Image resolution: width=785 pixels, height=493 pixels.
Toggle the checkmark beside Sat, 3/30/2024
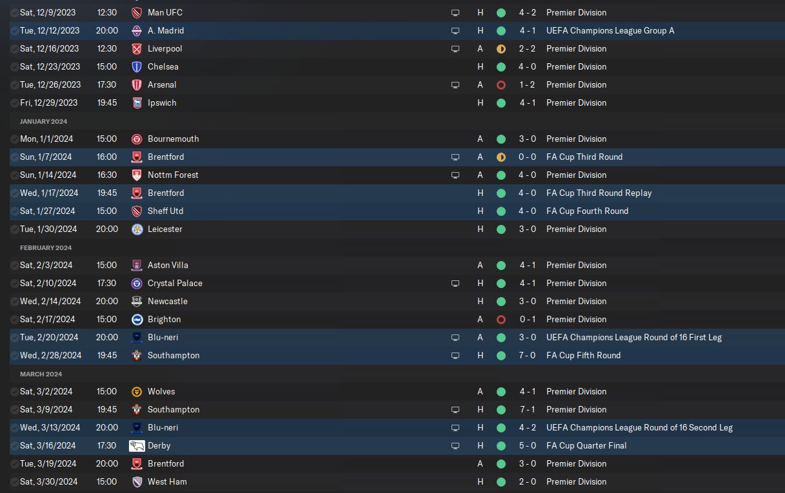(14, 481)
